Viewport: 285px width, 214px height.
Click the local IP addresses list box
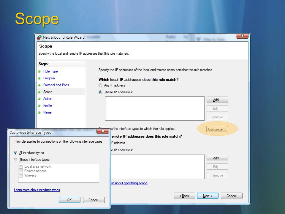(x=155, y=108)
